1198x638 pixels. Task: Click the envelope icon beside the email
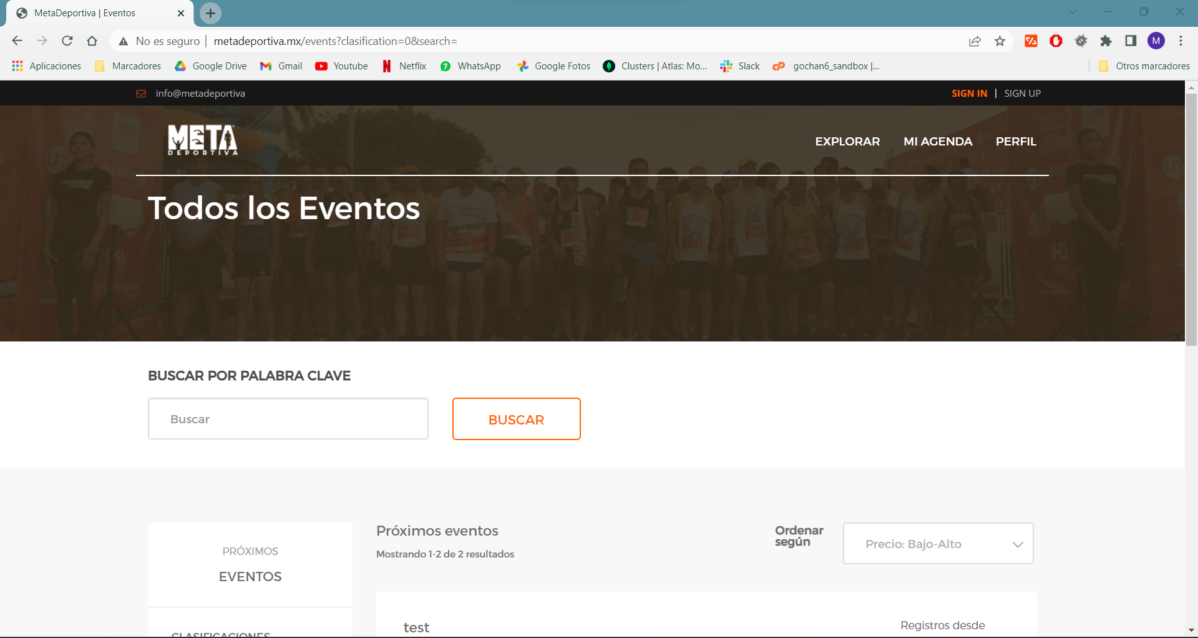[x=141, y=94]
